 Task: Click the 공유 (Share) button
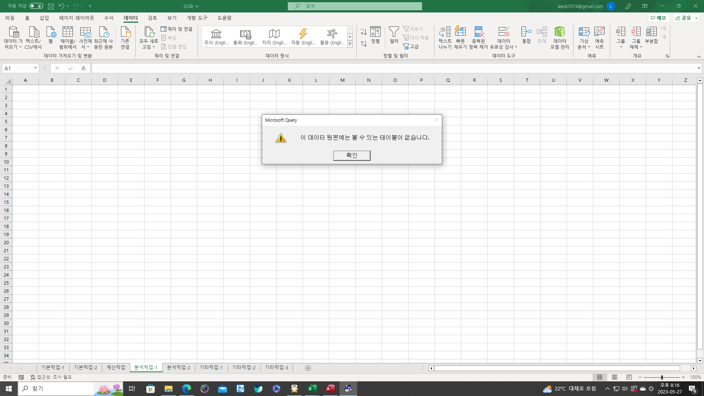[x=684, y=18]
